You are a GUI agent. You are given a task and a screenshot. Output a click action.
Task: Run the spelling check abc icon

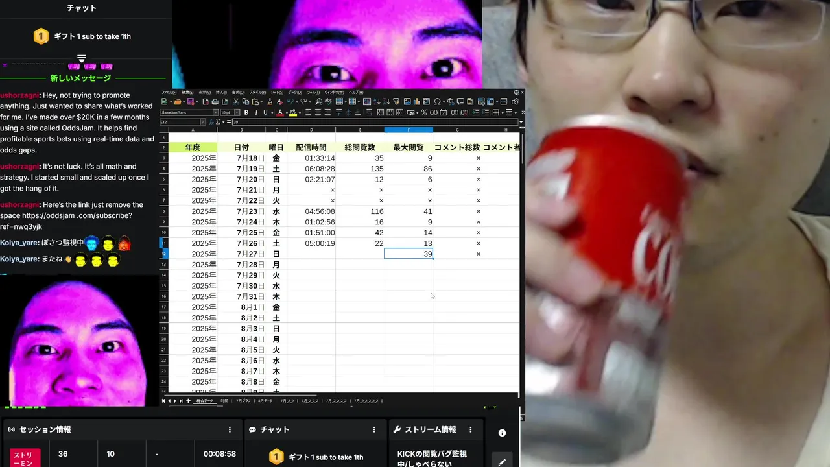(x=329, y=102)
